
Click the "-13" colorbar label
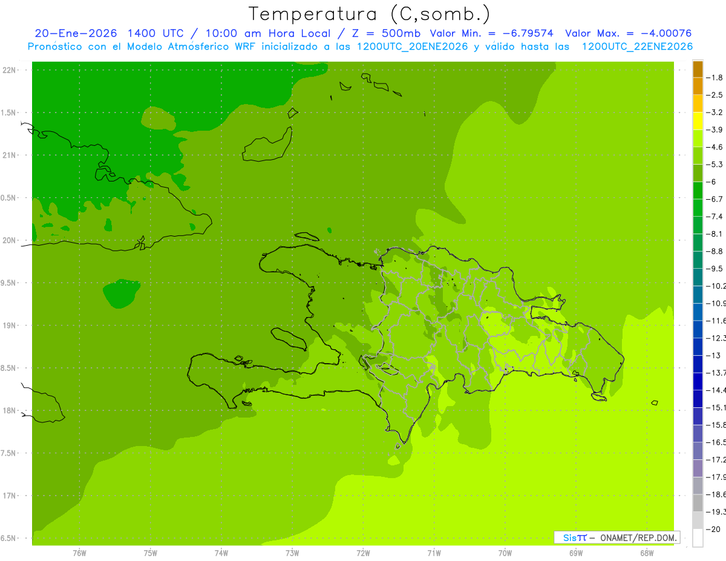point(714,355)
